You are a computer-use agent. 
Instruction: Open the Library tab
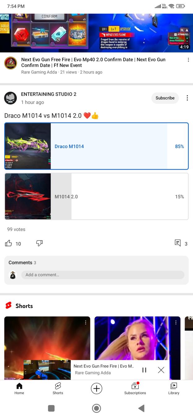(174, 389)
